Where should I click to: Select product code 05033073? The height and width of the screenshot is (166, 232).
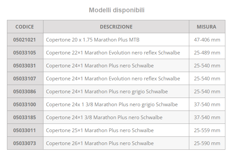(25, 143)
